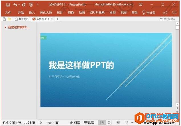Switch to Normal view icon

coord(102,122)
